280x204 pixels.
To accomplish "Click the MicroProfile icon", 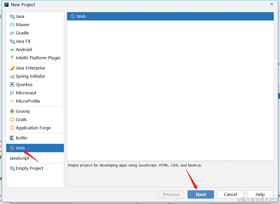I will (x=12, y=101).
